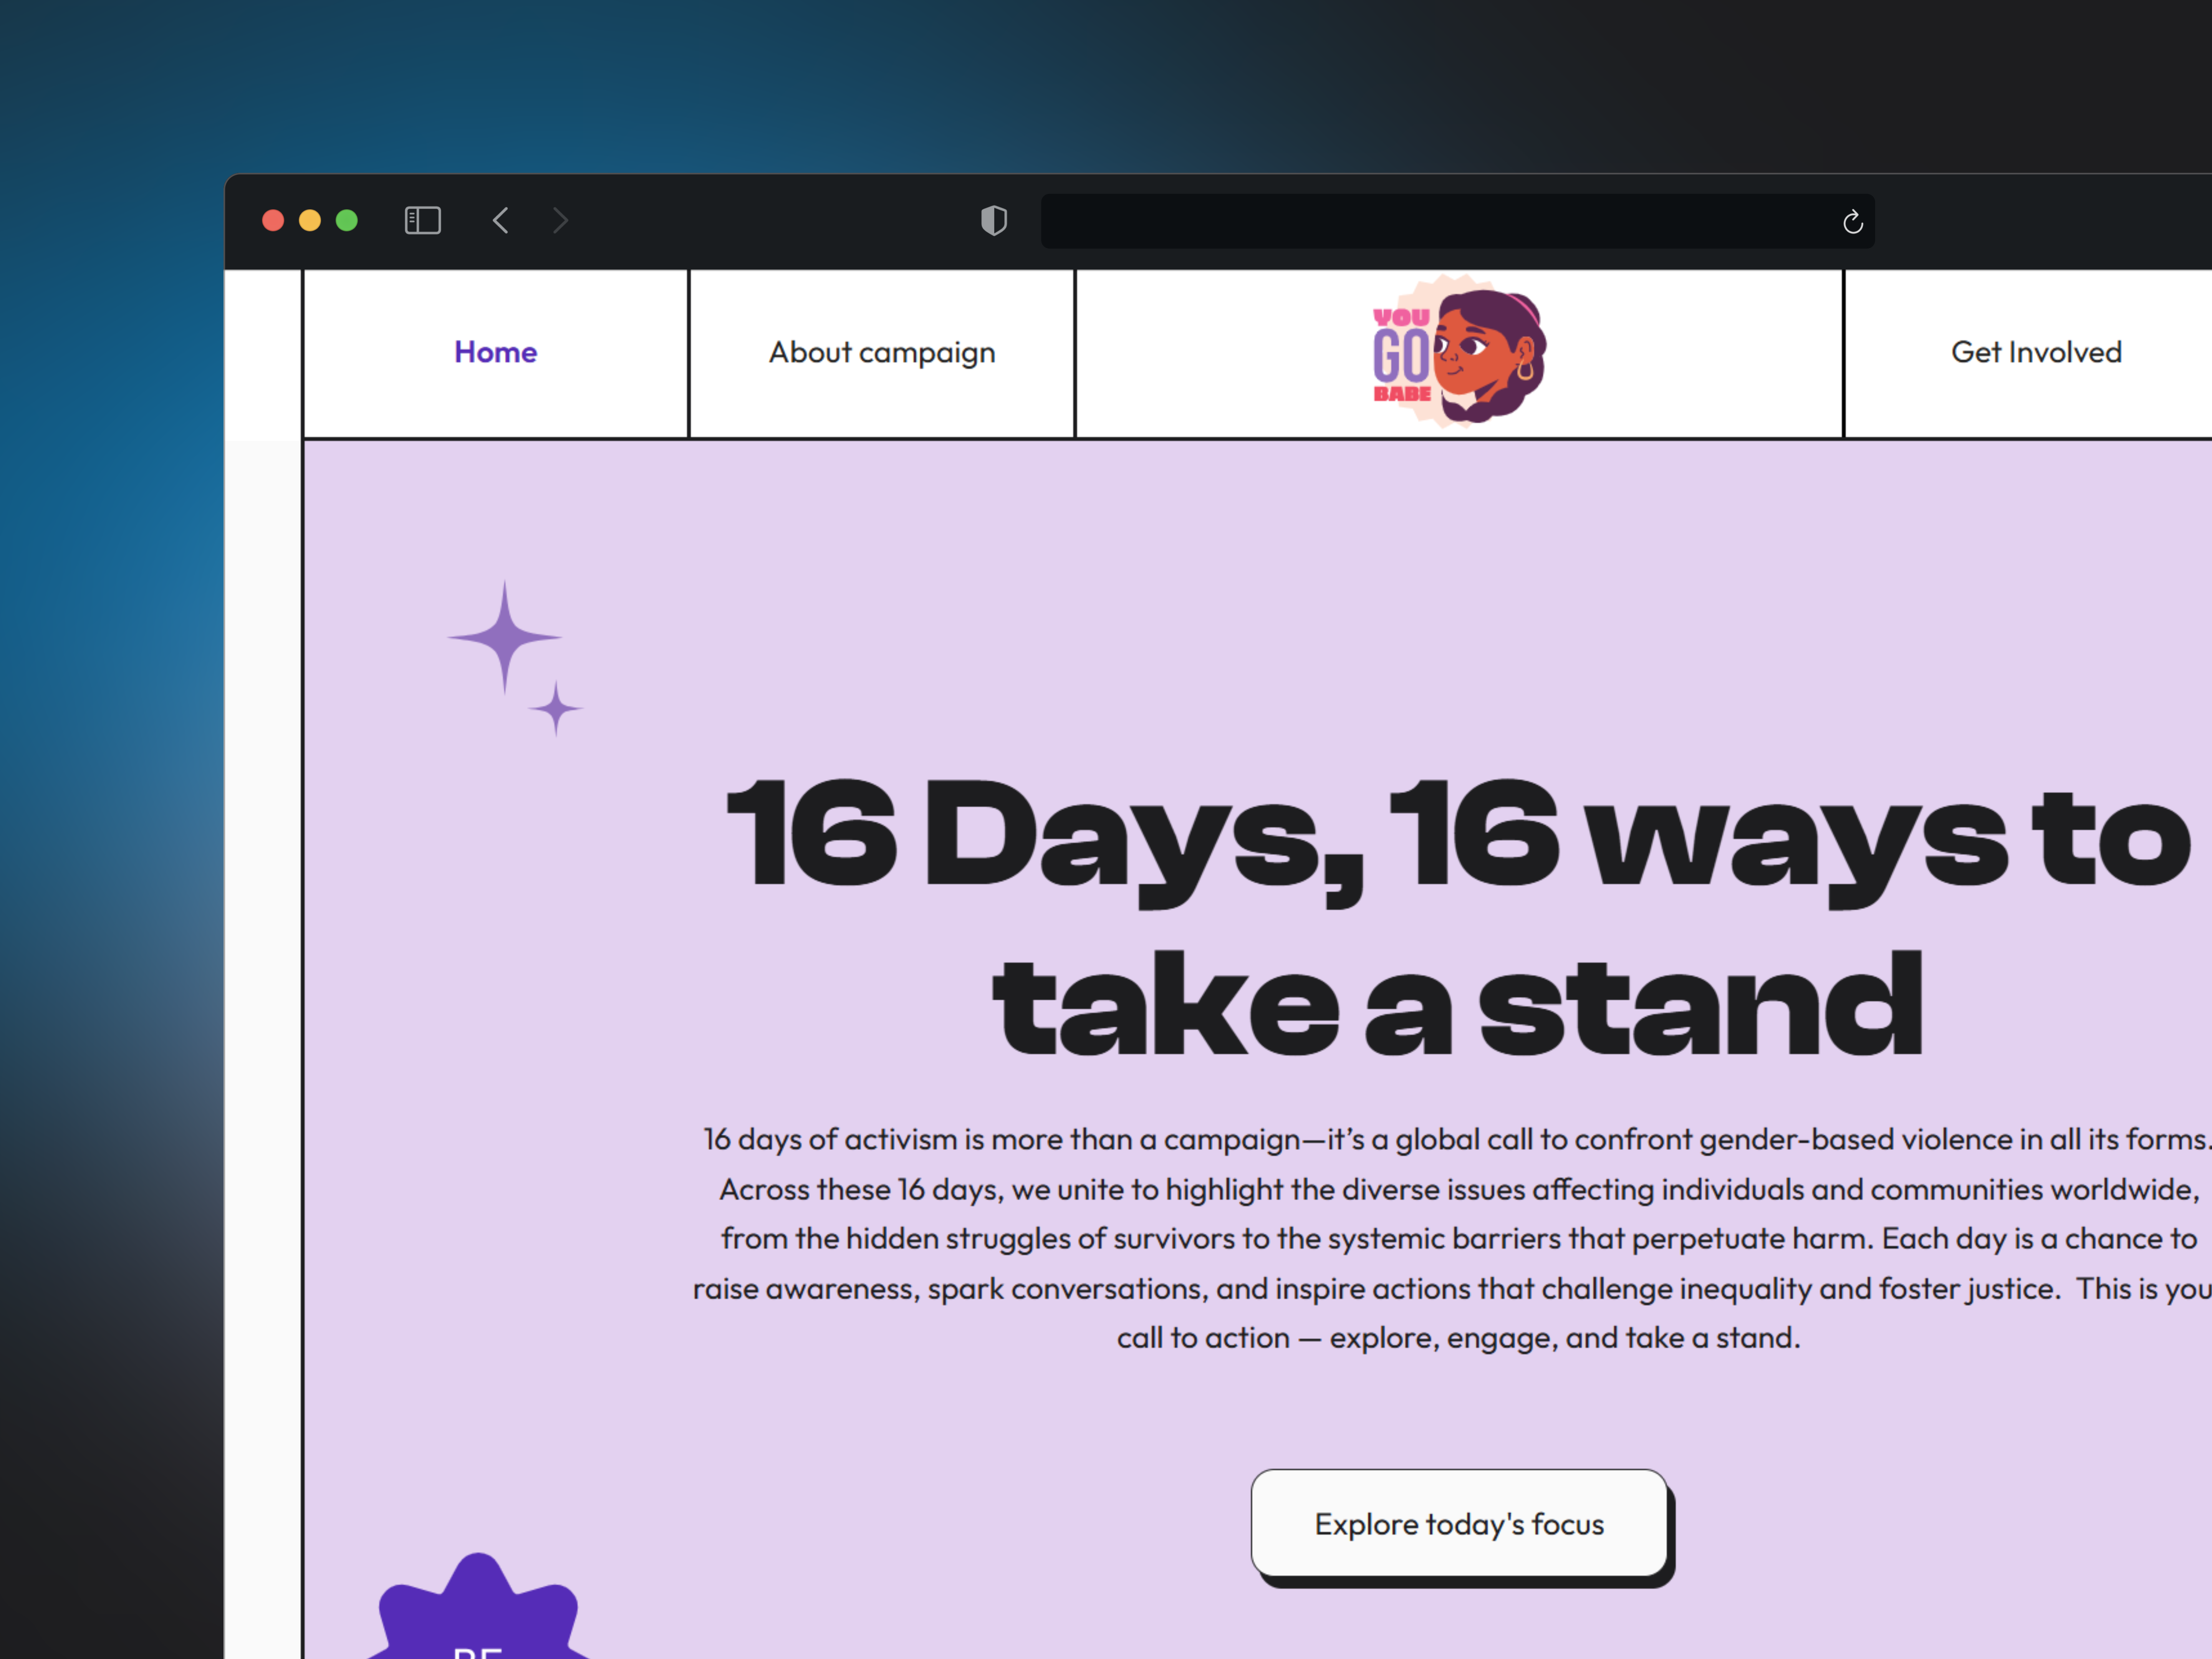Minimize the window with the yellow button
Screen dimensions: 2212x1659
pos(310,220)
